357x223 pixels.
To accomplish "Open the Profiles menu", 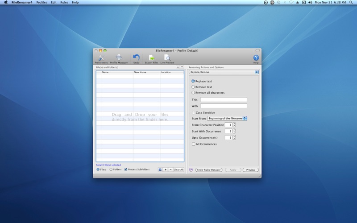I will coord(42,2).
